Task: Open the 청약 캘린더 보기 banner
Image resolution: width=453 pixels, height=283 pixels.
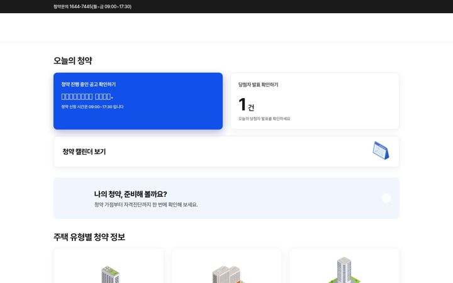Action: coord(226,152)
